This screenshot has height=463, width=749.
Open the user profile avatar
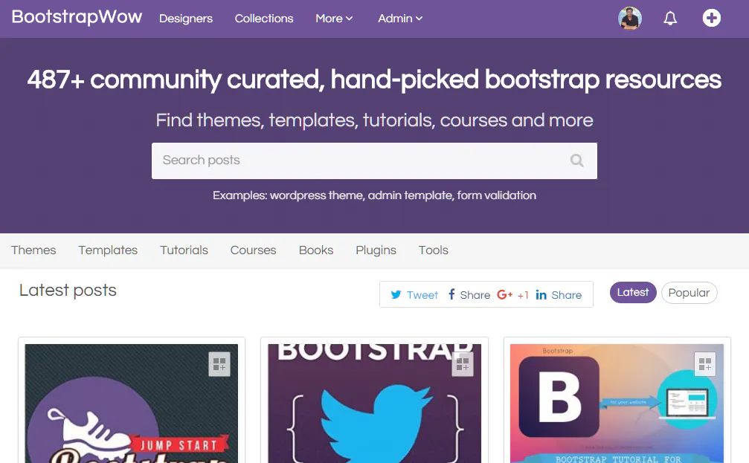point(629,18)
